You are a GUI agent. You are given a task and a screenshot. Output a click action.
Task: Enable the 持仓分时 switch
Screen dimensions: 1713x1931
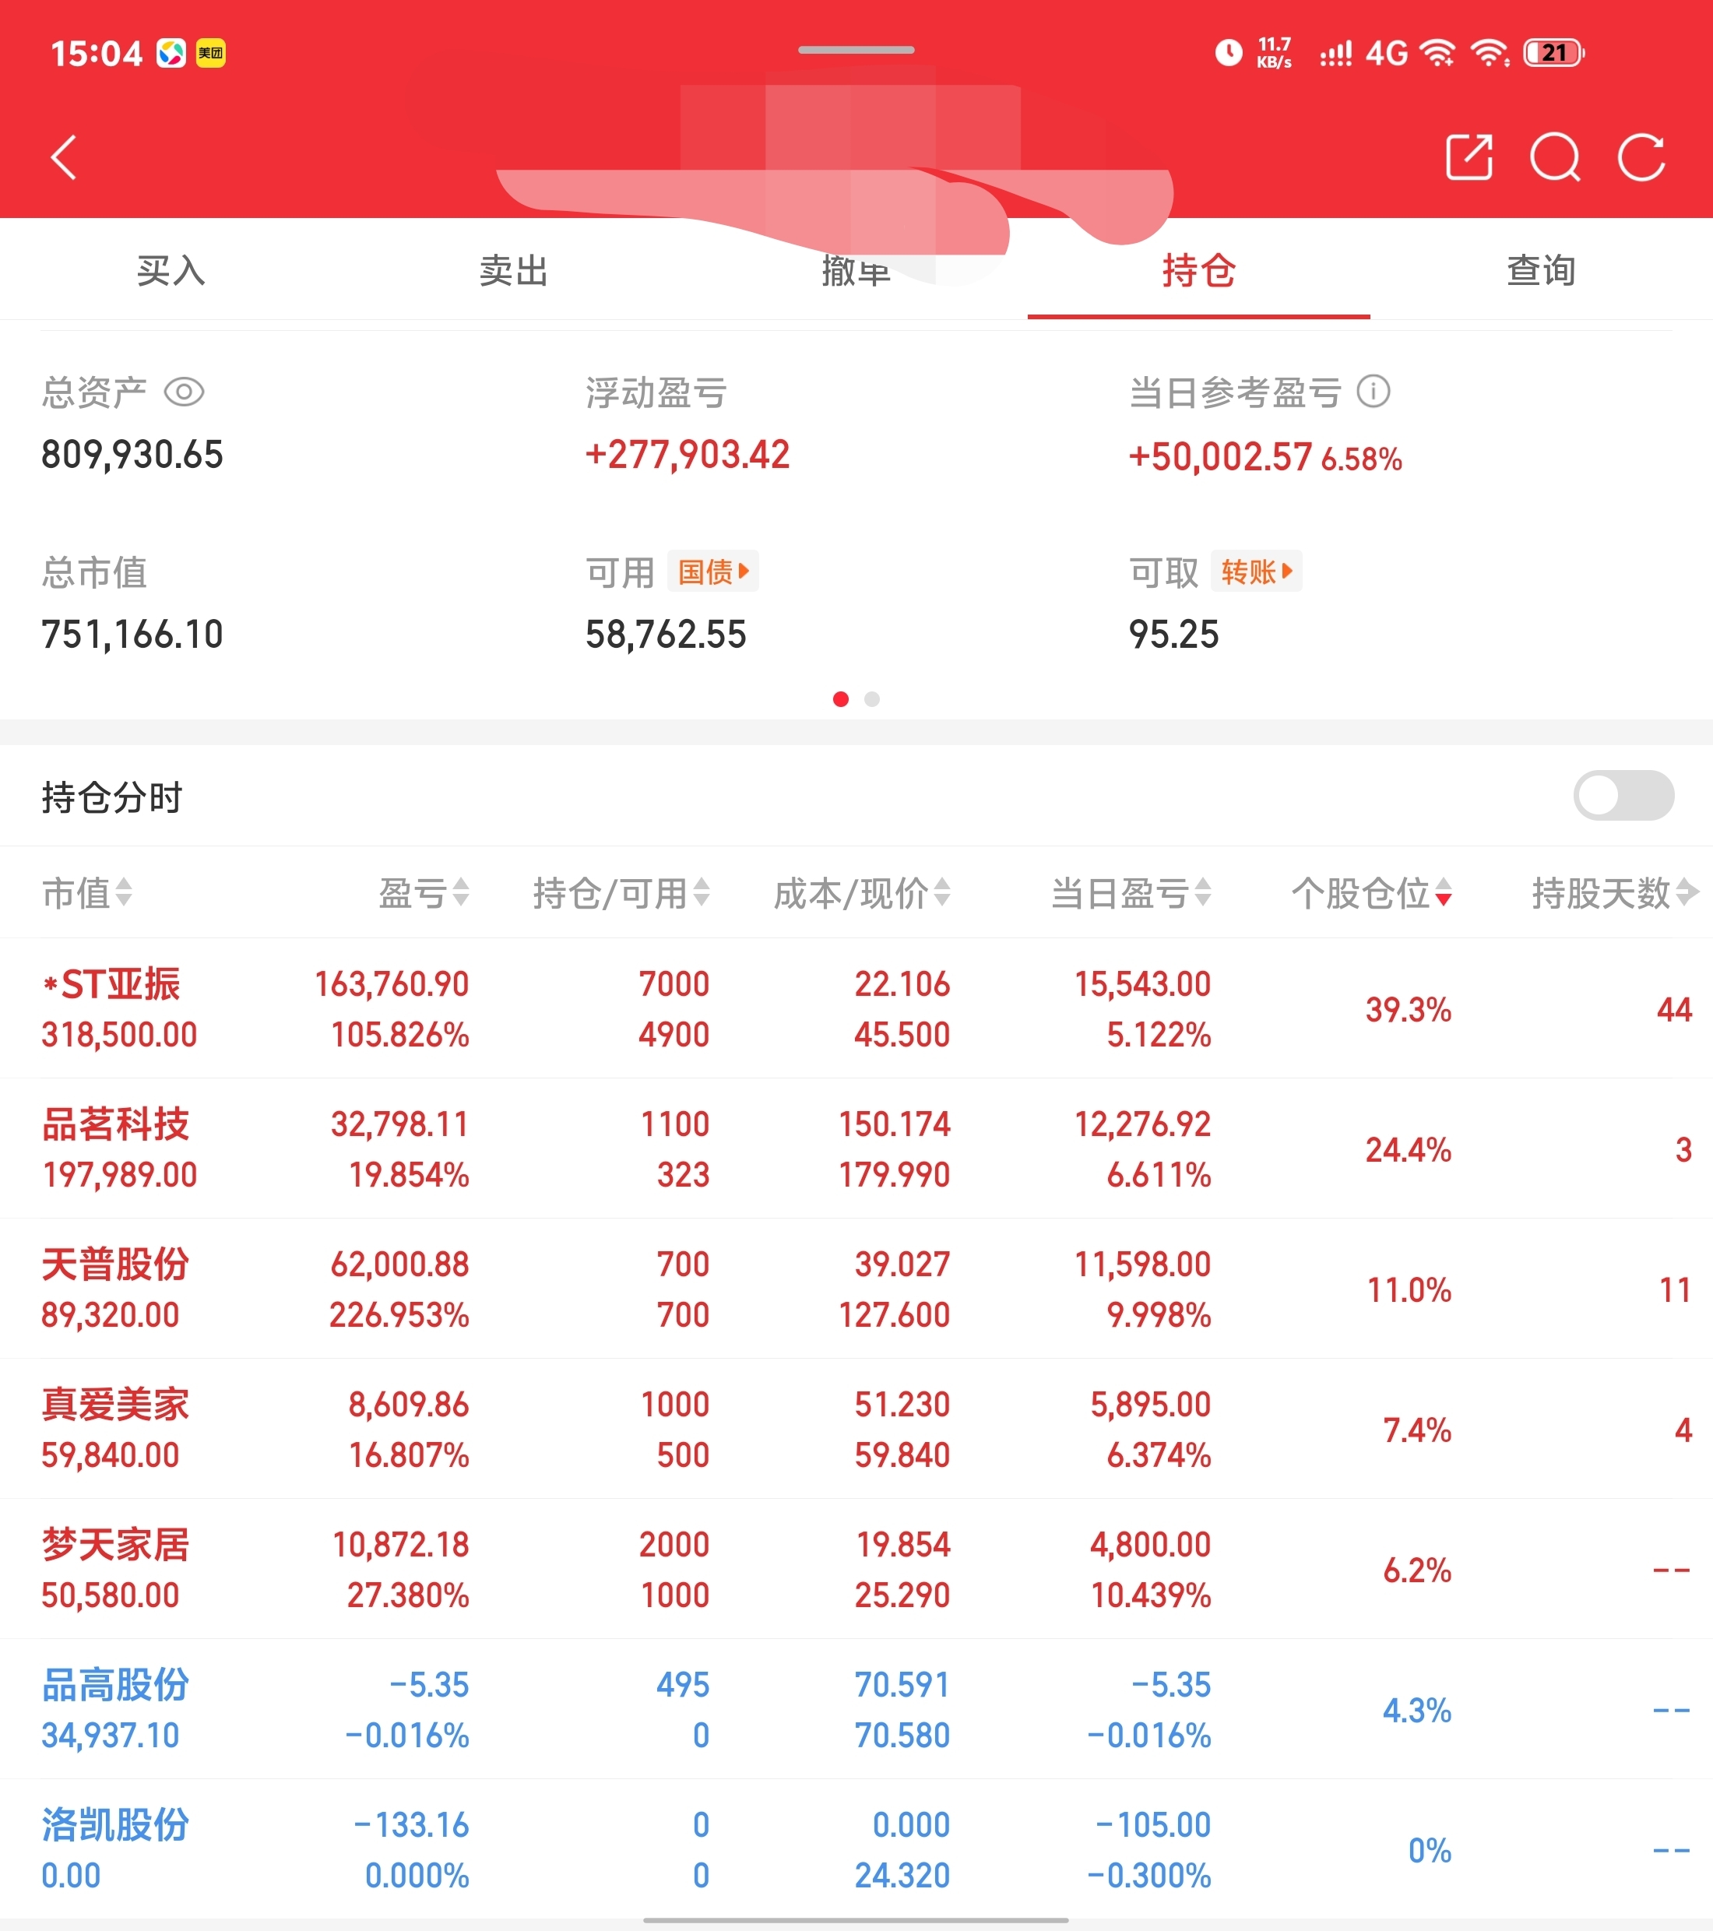click(x=1623, y=796)
